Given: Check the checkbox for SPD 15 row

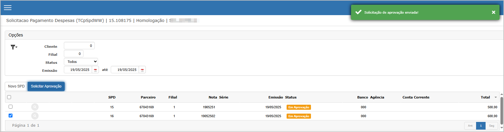Looking at the screenshot, I should 11,106.
